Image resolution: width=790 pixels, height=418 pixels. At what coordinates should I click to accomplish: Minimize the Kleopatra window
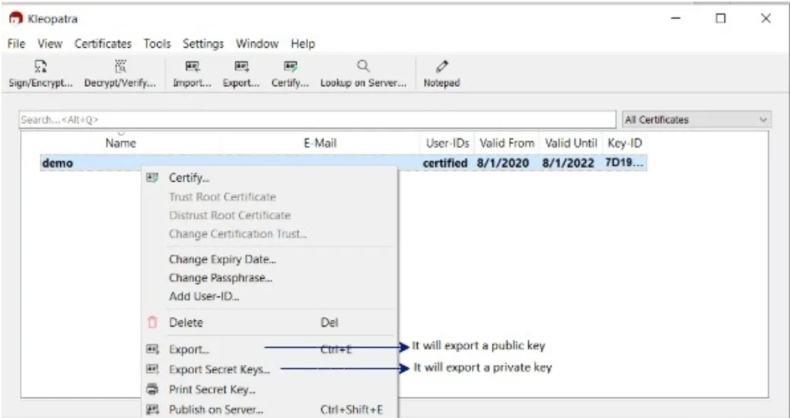coord(676,18)
